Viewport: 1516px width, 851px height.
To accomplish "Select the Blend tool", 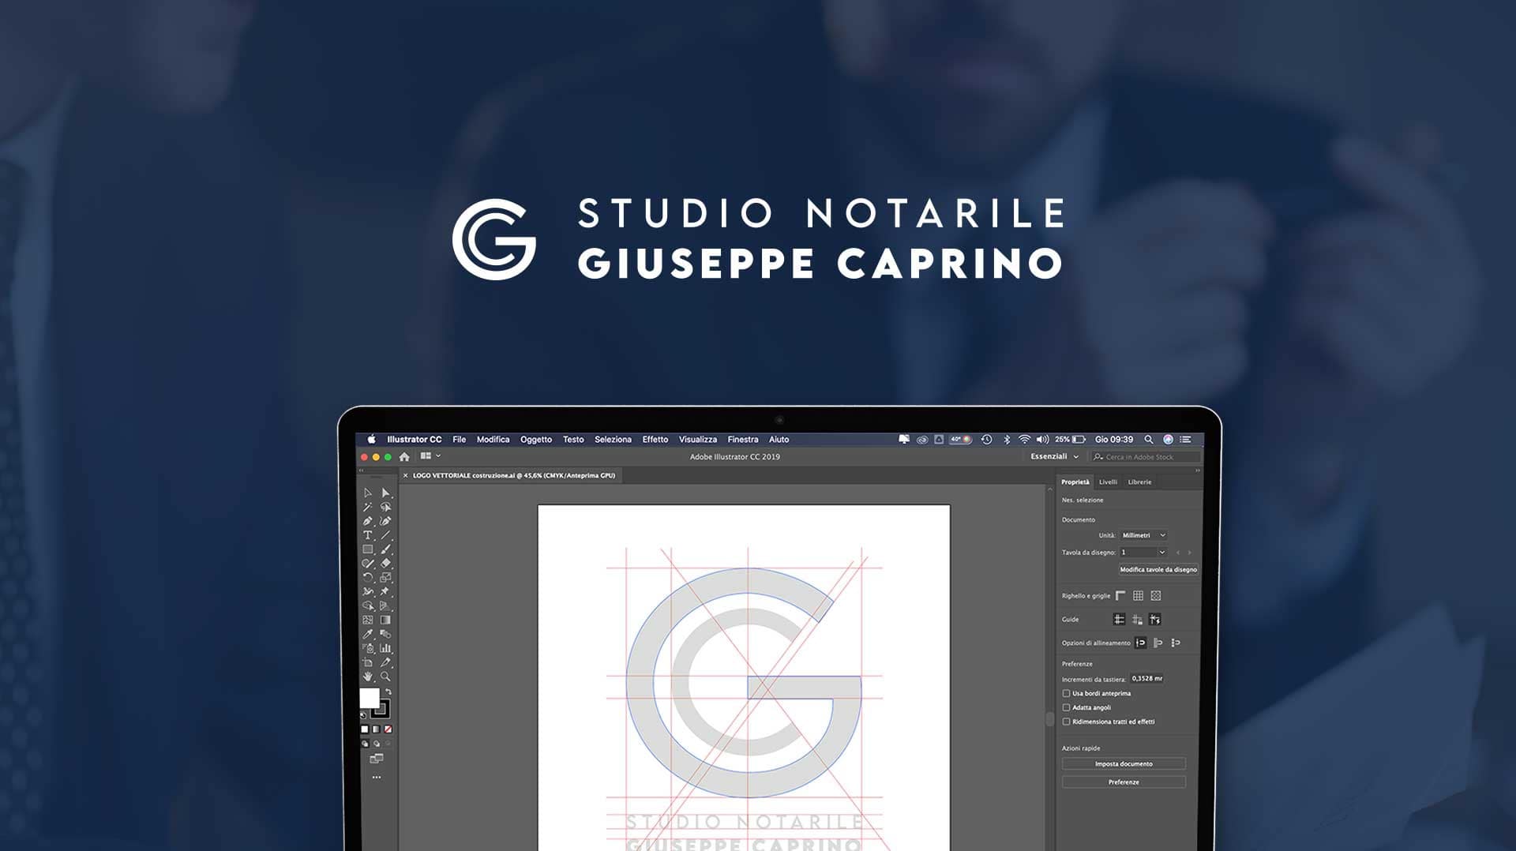I will pos(385,634).
